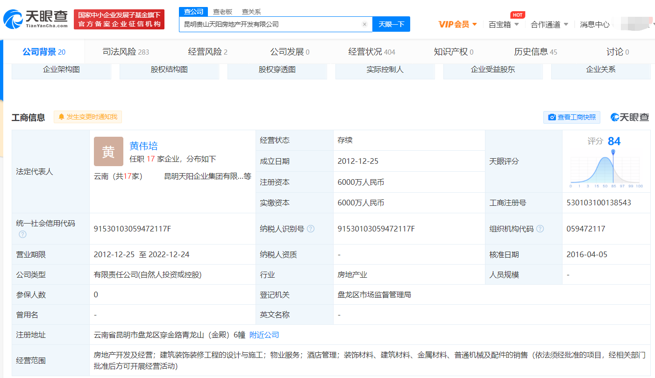Click the 附近公司 link

coord(264,335)
